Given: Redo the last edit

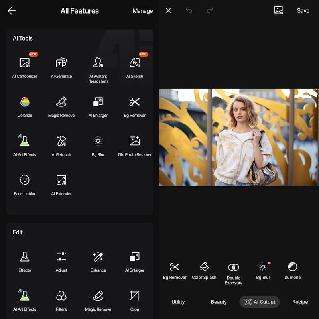Looking at the screenshot, I should coord(210,10).
